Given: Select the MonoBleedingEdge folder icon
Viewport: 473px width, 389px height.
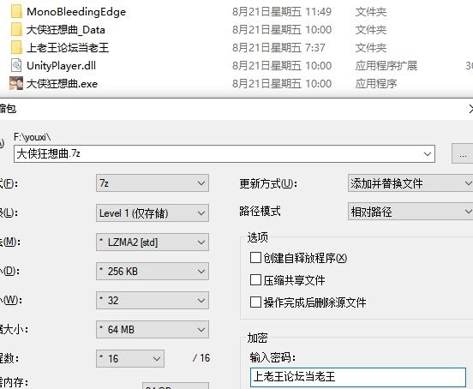Looking at the screenshot, I should coord(16,12).
